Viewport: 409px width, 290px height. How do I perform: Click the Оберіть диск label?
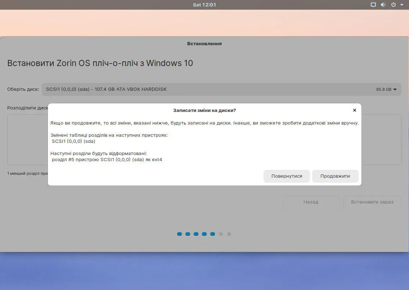click(23, 89)
